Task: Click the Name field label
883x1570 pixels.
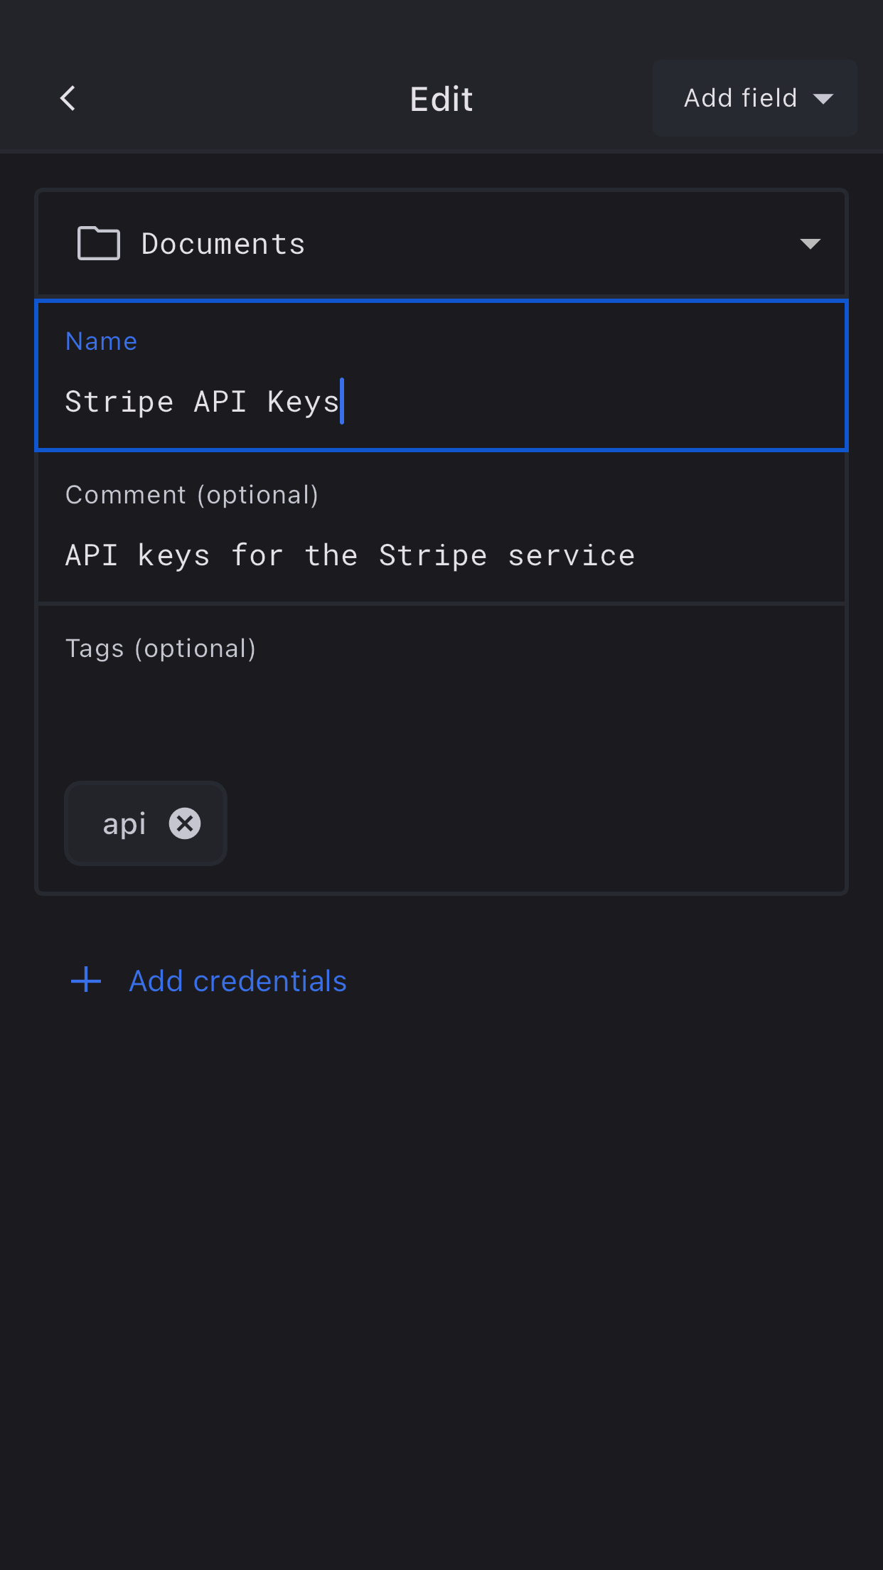Action: point(101,341)
